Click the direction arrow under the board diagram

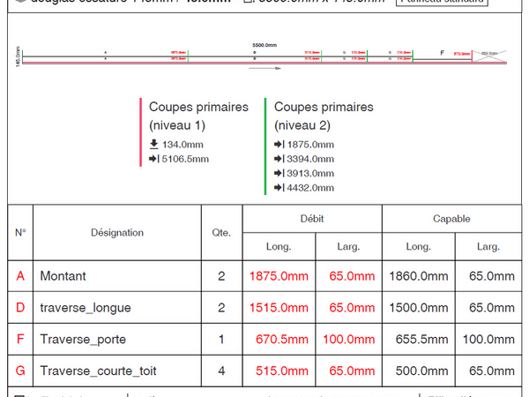(x=275, y=68)
